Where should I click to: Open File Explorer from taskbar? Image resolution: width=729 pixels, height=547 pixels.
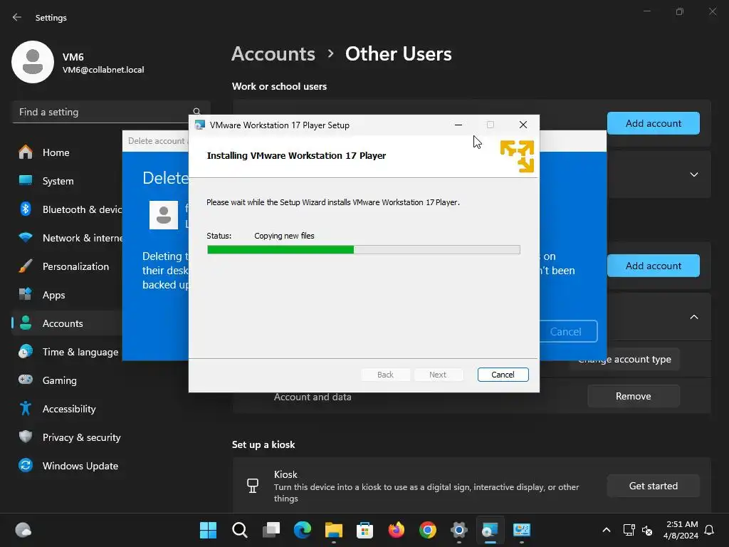tap(334, 530)
